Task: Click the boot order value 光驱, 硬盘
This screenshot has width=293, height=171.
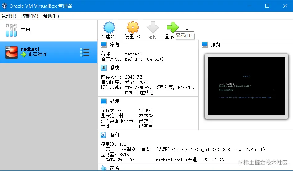Action: (137, 82)
